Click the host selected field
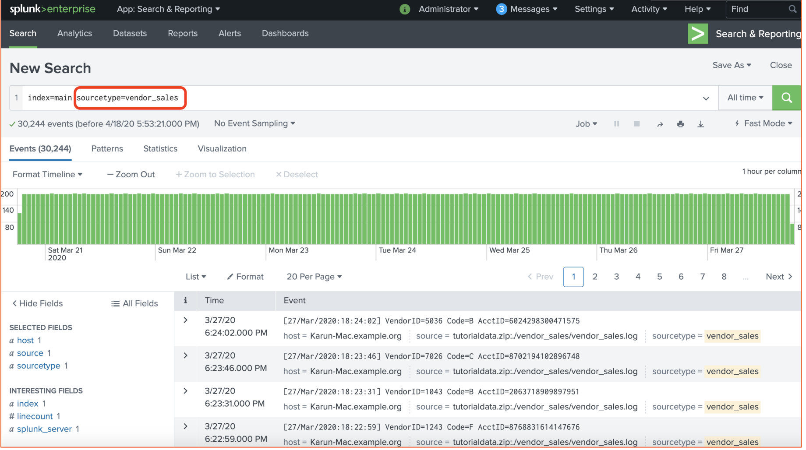This screenshot has width=806, height=450. tap(25, 341)
